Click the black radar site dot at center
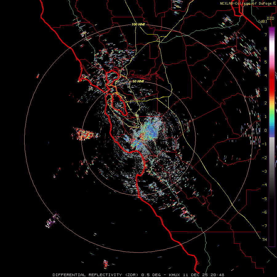The width and height of the screenshot is (277, 277). pos(138,138)
